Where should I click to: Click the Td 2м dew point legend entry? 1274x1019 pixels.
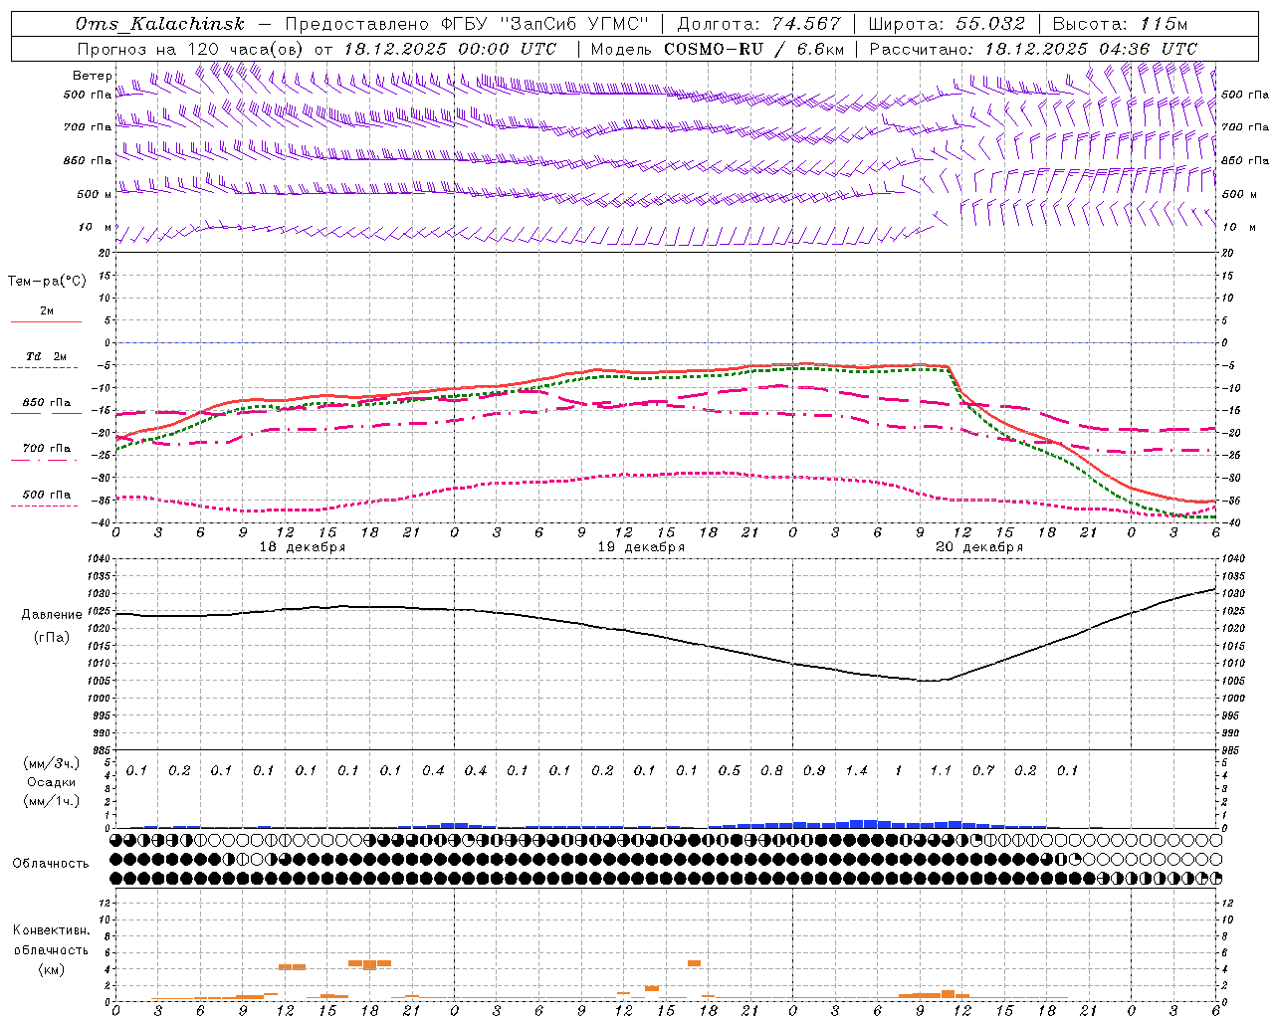(x=46, y=356)
